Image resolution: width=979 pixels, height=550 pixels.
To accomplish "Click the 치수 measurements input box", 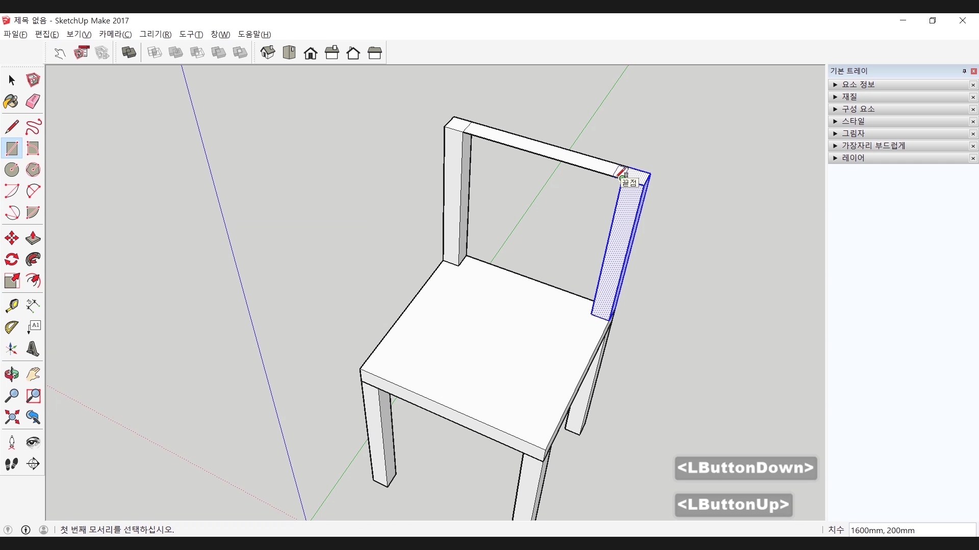I will pyautogui.click(x=912, y=530).
